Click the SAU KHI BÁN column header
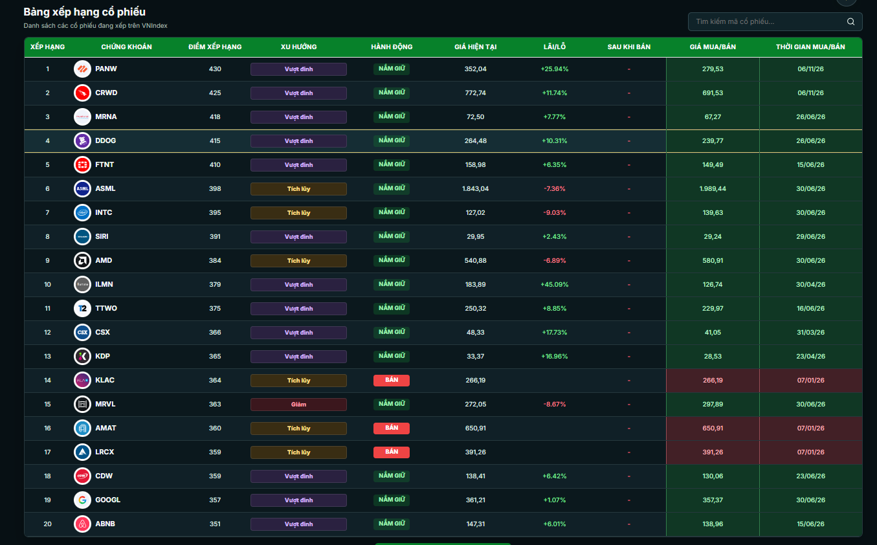This screenshot has height=545, width=877. pyautogui.click(x=629, y=47)
